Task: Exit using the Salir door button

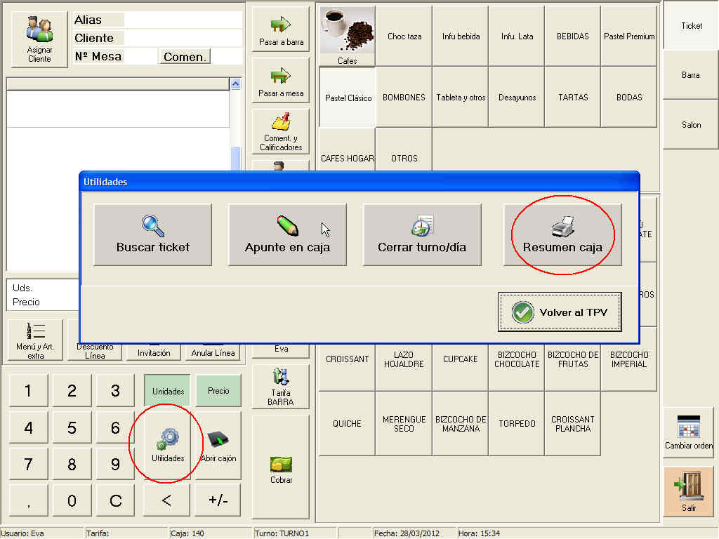Action: [x=688, y=491]
